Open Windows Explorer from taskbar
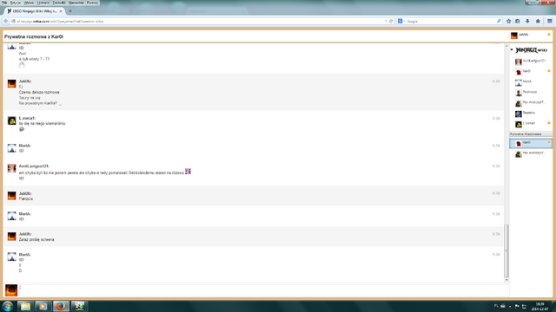The height and width of the screenshot is (312, 556). pos(25,306)
